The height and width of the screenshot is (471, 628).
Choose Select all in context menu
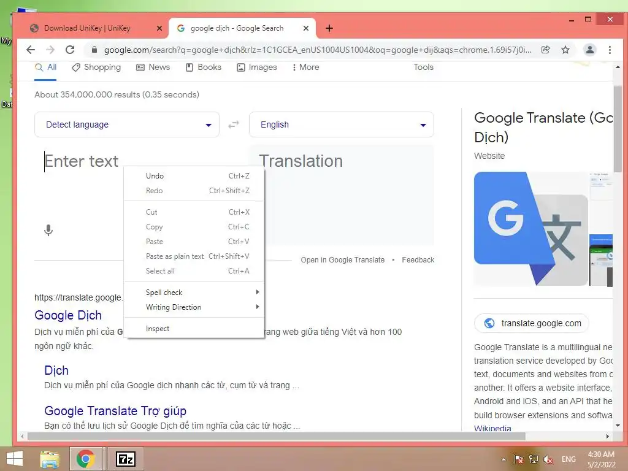tap(194, 271)
